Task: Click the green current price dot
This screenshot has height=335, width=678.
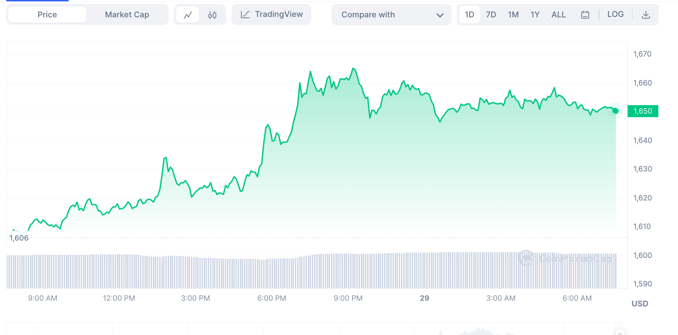Action: click(616, 111)
